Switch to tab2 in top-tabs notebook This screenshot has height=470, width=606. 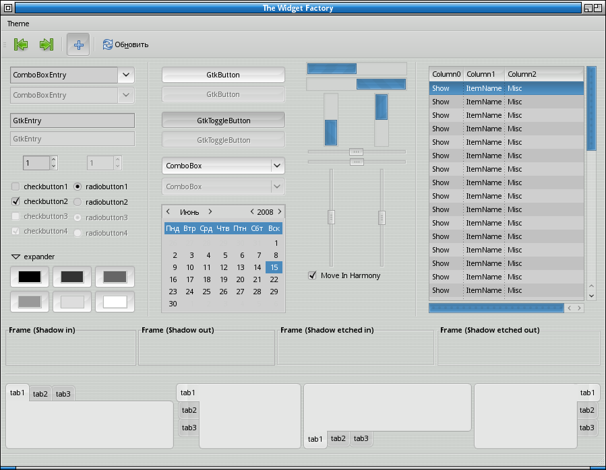pyautogui.click(x=40, y=394)
